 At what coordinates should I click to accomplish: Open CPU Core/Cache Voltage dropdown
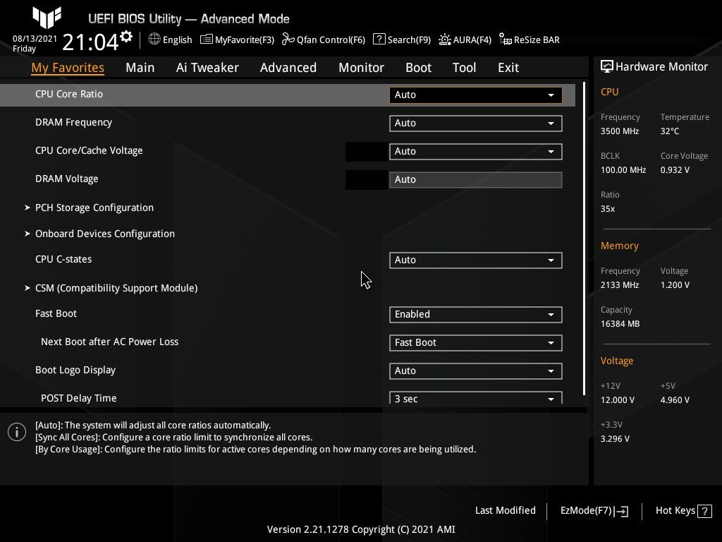476,151
